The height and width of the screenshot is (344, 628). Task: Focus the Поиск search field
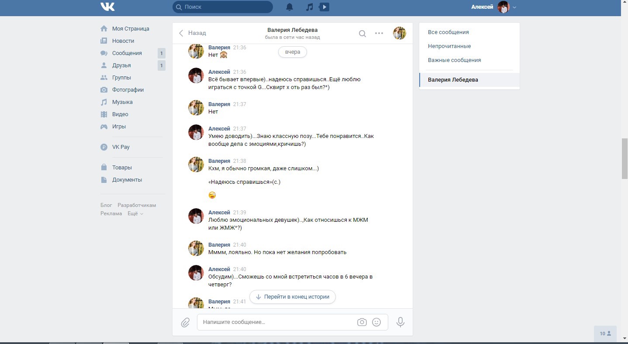click(x=223, y=7)
